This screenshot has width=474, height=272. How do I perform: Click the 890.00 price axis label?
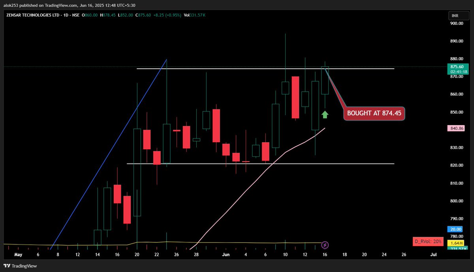(x=457, y=41)
